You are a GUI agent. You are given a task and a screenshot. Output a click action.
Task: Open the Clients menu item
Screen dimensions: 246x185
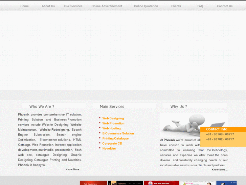coord(176,6)
